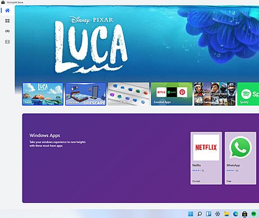Open the Home tab in sidebar
The image size is (259, 218).
[7, 11]
